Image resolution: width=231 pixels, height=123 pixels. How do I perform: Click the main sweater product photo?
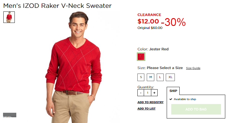(x=74, y=67)
